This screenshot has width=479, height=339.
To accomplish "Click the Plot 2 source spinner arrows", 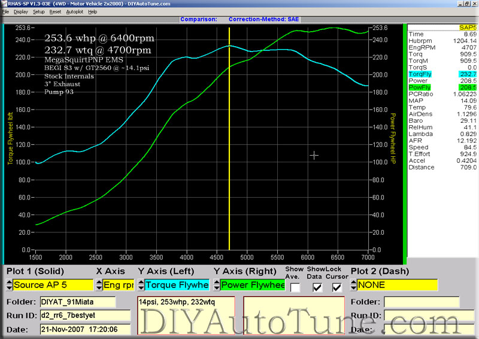I will click(x=353, y=285).
